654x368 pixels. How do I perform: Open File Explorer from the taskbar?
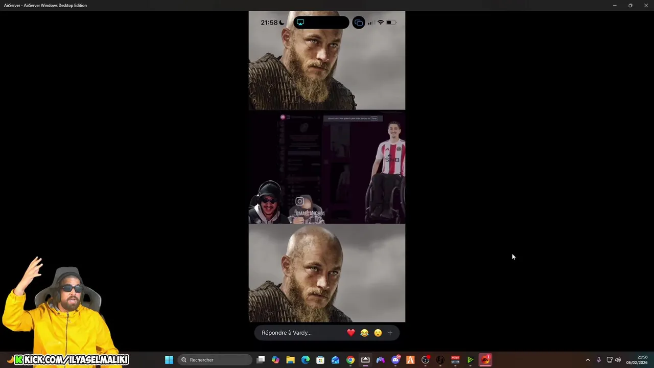point(290,360)
